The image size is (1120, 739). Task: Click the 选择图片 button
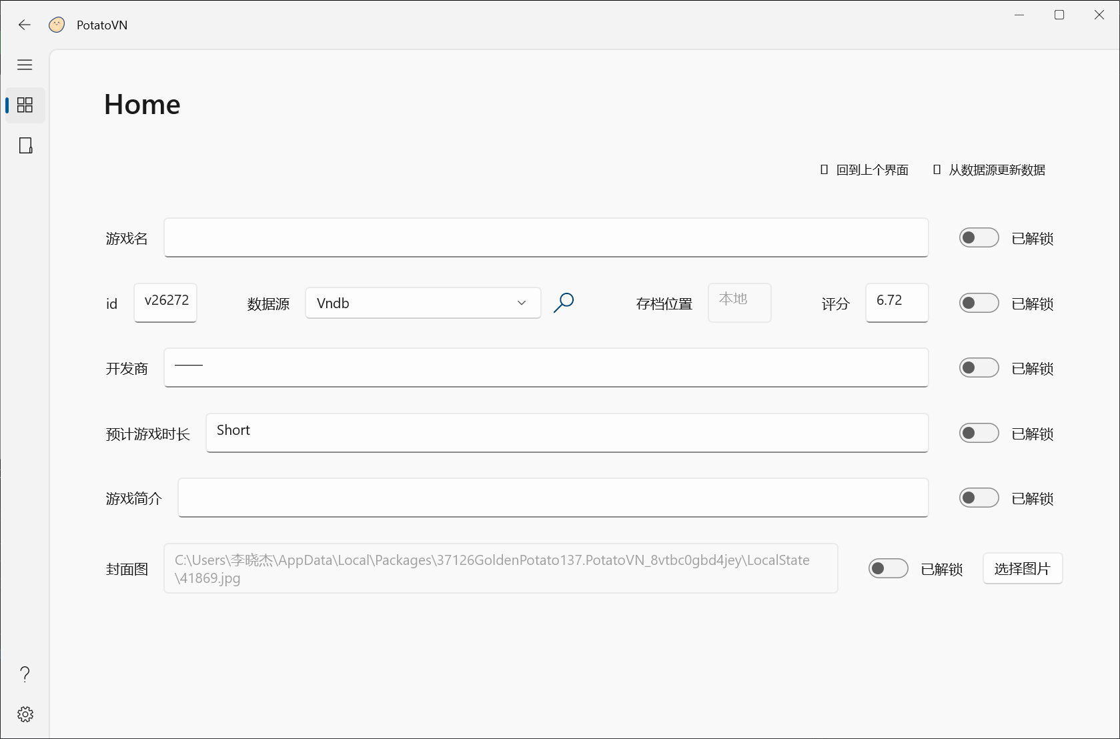pyautogui.click(x=1023, y=568)
